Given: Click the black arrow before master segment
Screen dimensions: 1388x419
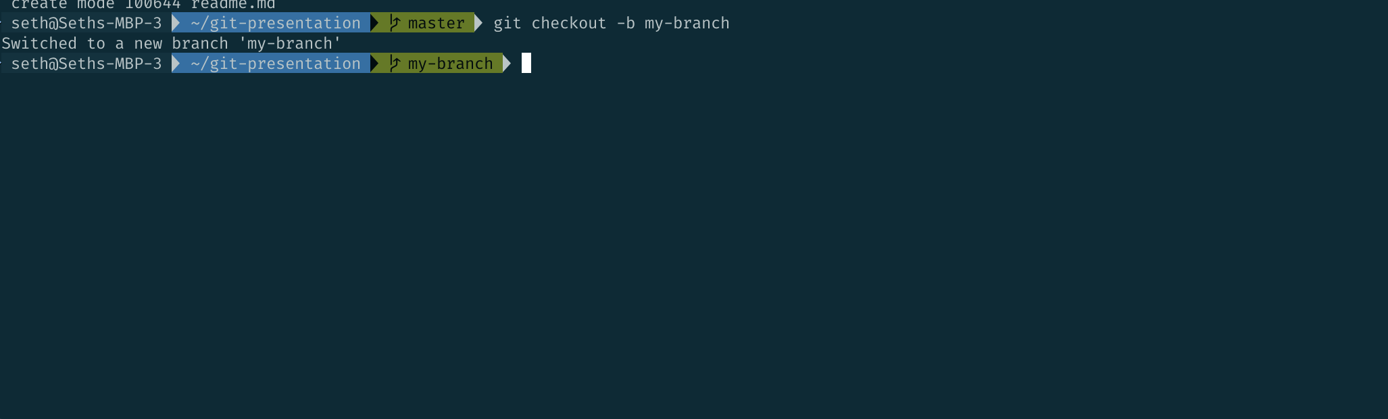Looking at the screenshot, I should pyautogui.click(x=374, y=23).
